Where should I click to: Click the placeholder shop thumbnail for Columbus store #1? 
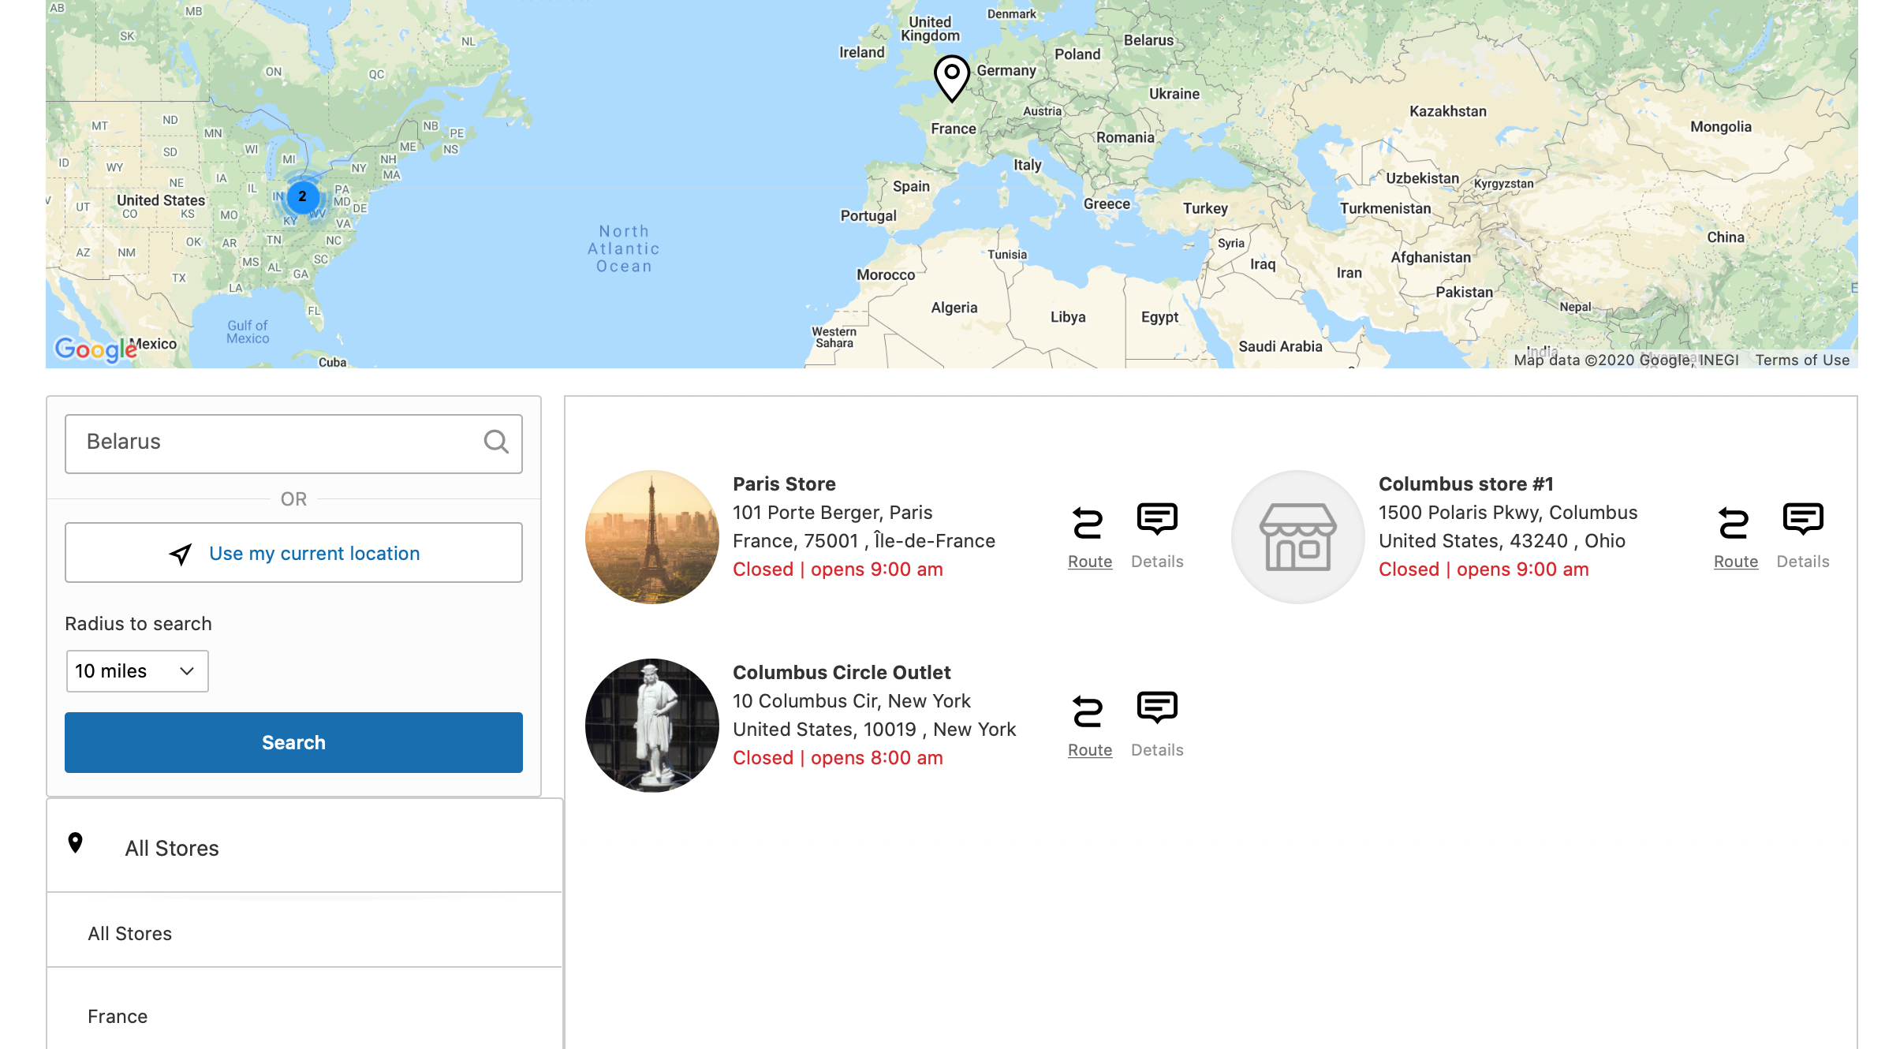(x=1298, y=537)
